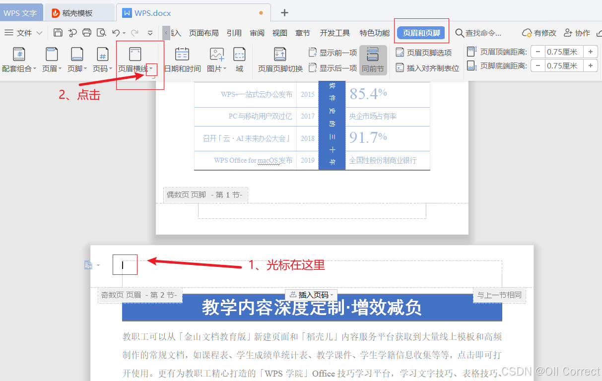Select the 页眉和页脚 ribbon tab
This screenshot has width=602, height=381.
tap(421, 33)
